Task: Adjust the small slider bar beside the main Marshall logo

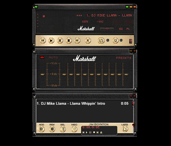Action: click(107, 29)
